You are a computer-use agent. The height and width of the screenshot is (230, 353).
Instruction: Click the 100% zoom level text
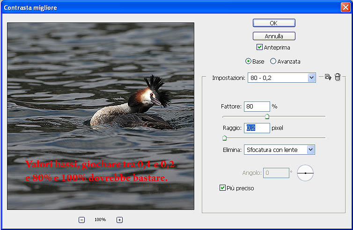click(x=100, y=220)
